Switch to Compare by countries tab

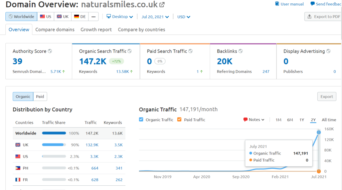[x=142, y=29]
